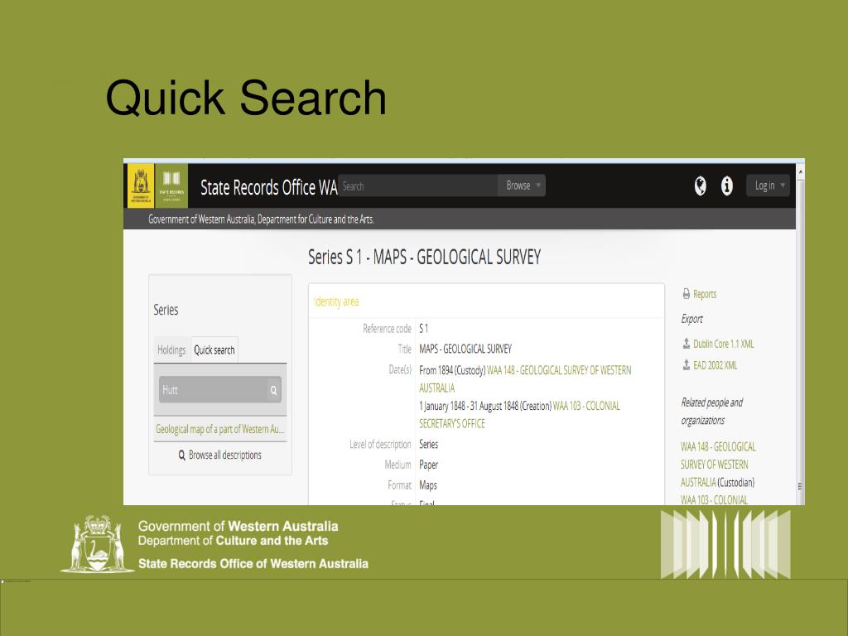This screenshot has width=848, height=636.
Task: Click the 1 January 1848 - 31 August 1848 creation date
Action: [485, 406]
